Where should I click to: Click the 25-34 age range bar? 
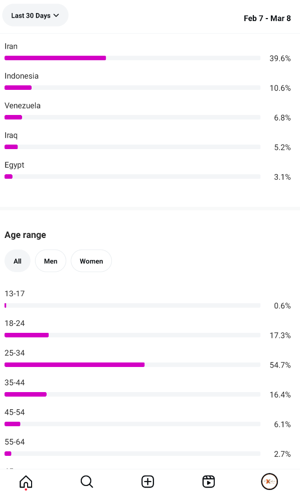pos(132,364)
